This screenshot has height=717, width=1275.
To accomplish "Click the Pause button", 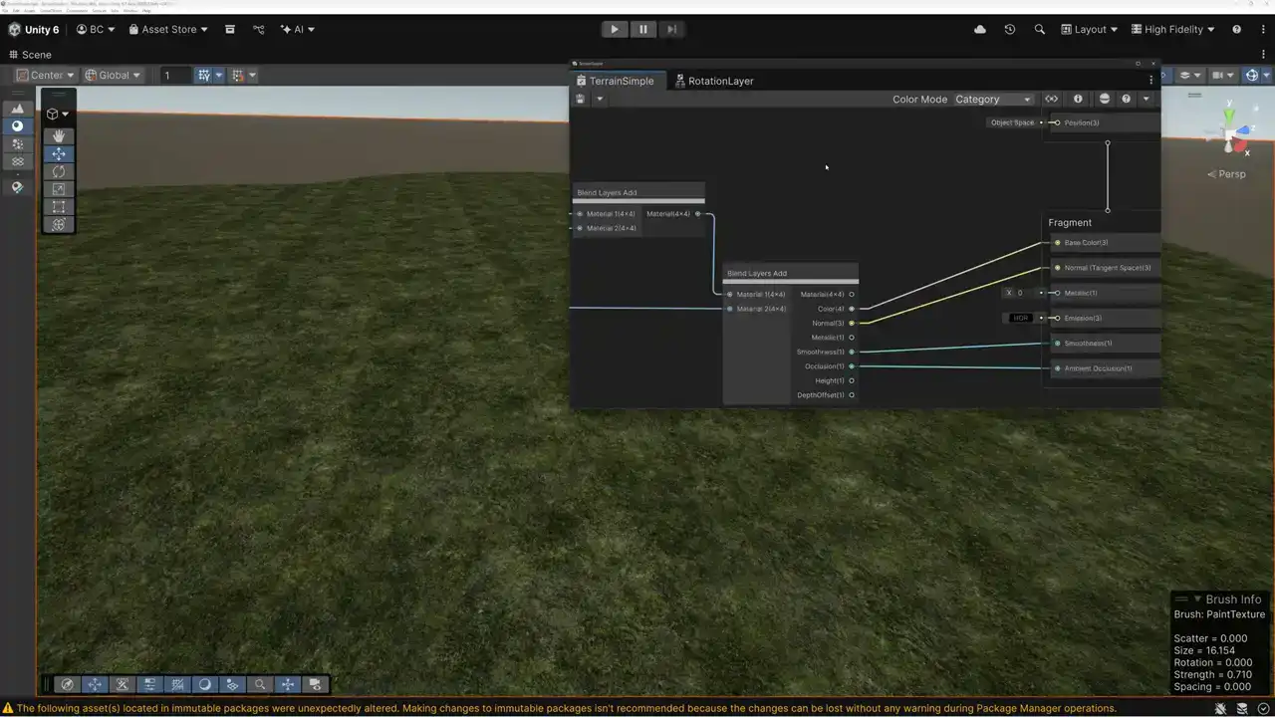I will [642, 30].
